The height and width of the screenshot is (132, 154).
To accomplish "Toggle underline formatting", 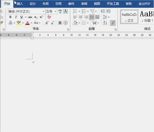I will click(21, 17).
